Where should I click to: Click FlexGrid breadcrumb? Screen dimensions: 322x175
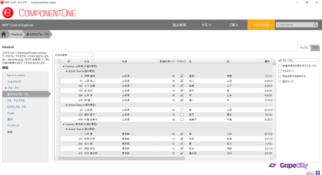click(x=17, y=34)
